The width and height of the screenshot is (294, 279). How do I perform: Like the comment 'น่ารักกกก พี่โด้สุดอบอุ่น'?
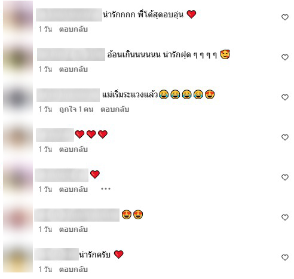(x=285, y=17)
